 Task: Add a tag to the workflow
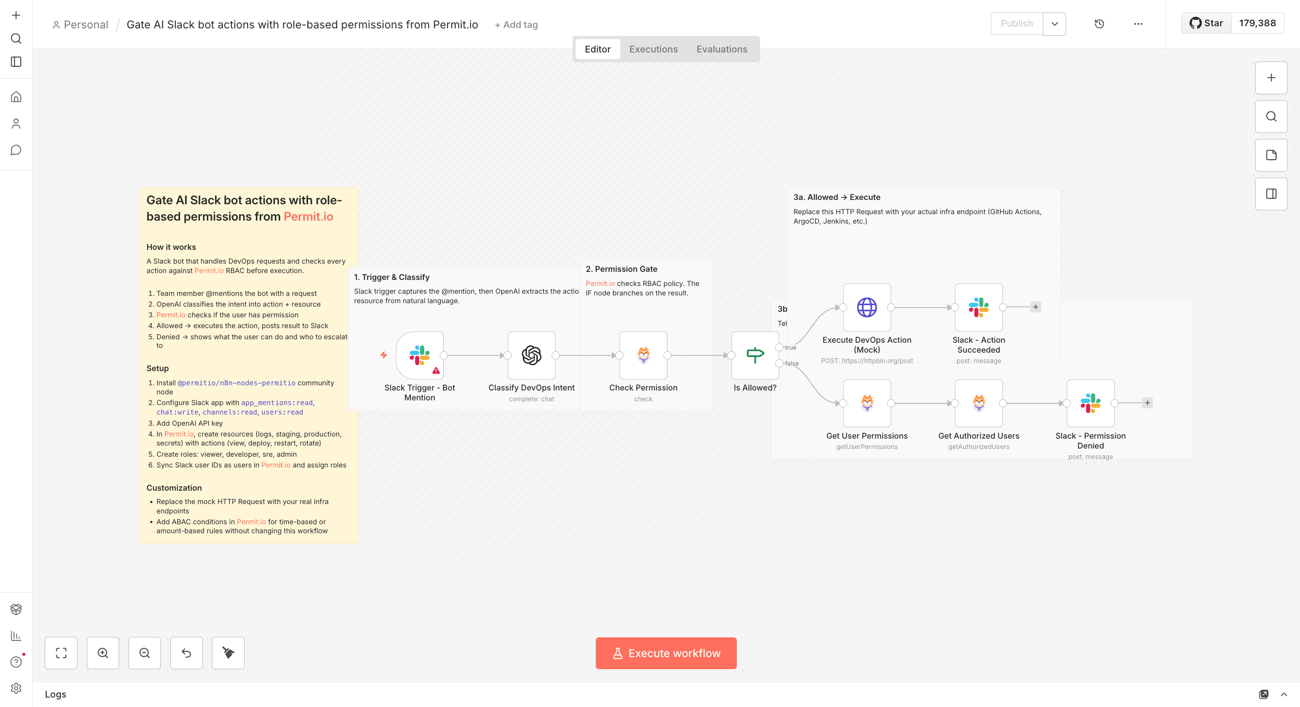coord(516,24)
